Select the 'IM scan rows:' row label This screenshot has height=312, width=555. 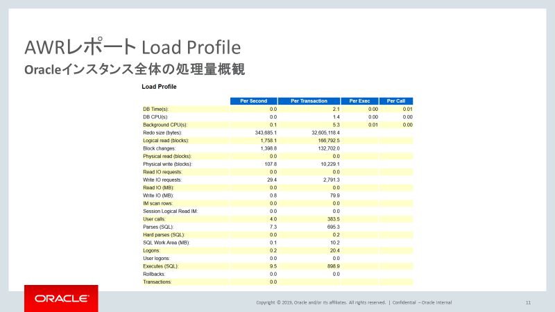click(158, 203)
